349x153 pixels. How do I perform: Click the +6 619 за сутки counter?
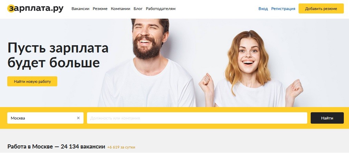[x=121, y=147]
